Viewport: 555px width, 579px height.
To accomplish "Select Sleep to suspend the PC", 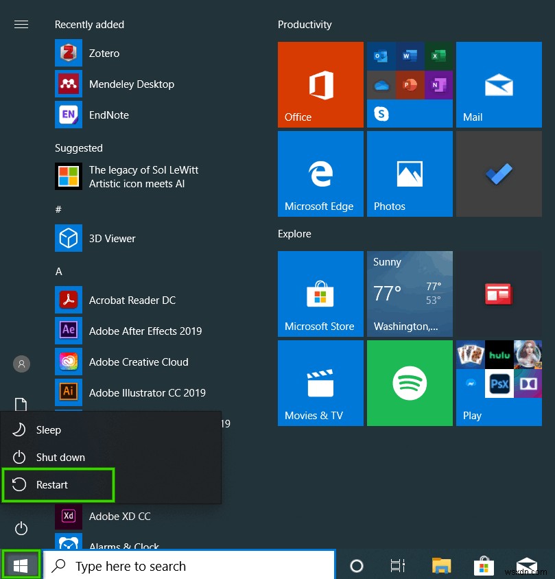I will 48,430.
